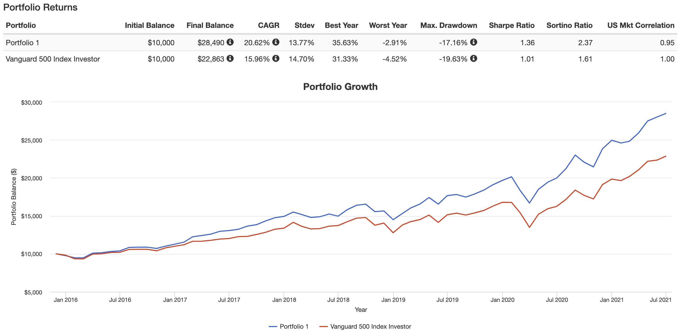
Task: Click the CAGR column header
Action: (x=268, y=26)
